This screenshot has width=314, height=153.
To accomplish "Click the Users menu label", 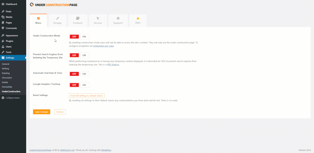I will tap(9, 47).
